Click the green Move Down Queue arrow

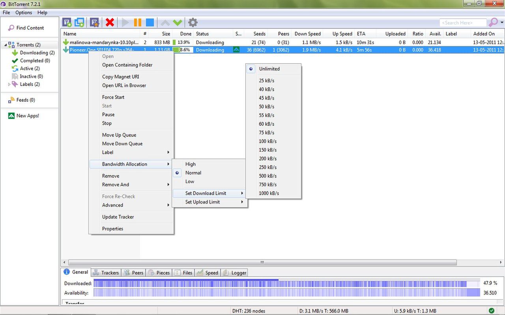(178, 23)
